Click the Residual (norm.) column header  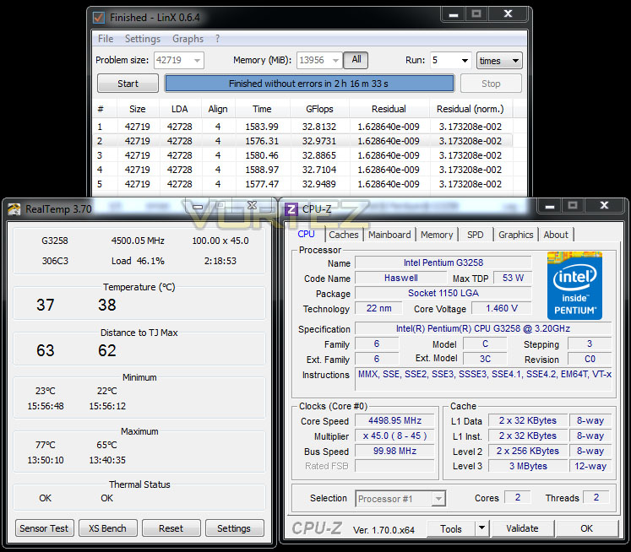point(470,109)
